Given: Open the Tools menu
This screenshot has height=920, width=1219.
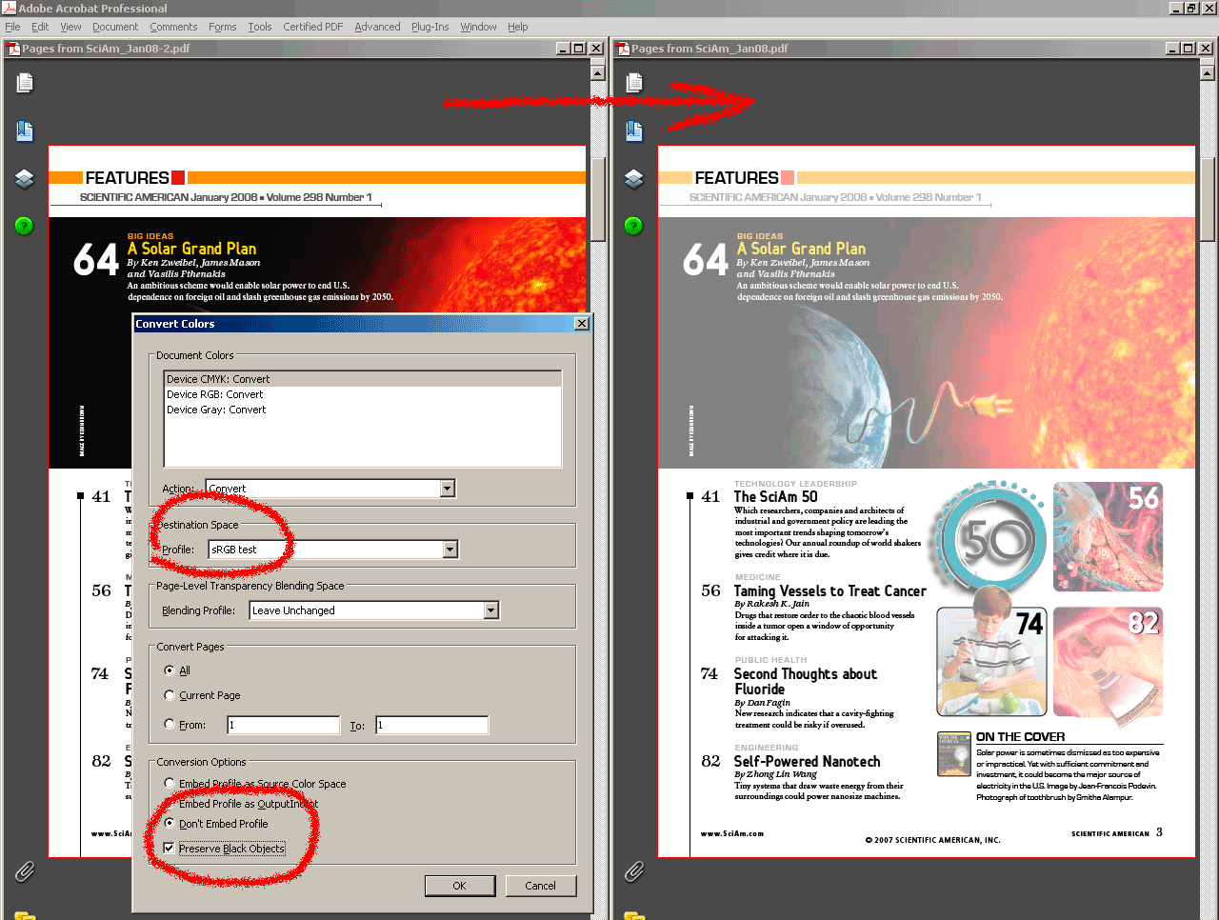Looking at the screenshot, I should click(x=260, y=27).
